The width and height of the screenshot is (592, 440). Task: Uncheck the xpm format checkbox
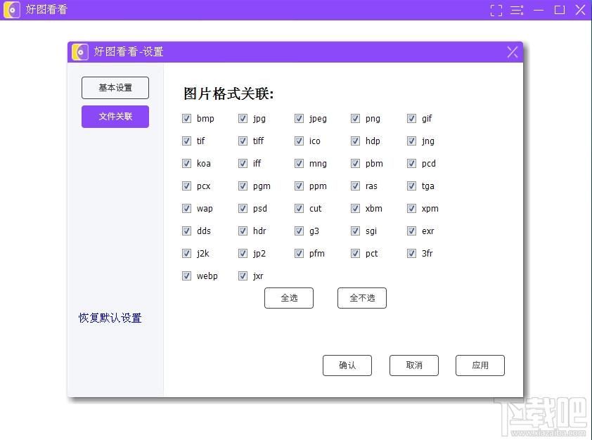coord(411,209)
